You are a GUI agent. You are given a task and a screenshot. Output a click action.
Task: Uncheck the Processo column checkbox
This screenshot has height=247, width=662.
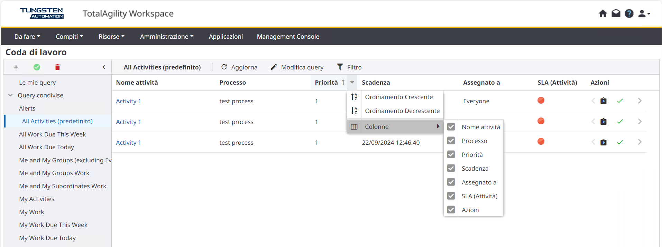pyautogui.click(x=451, y=141)
